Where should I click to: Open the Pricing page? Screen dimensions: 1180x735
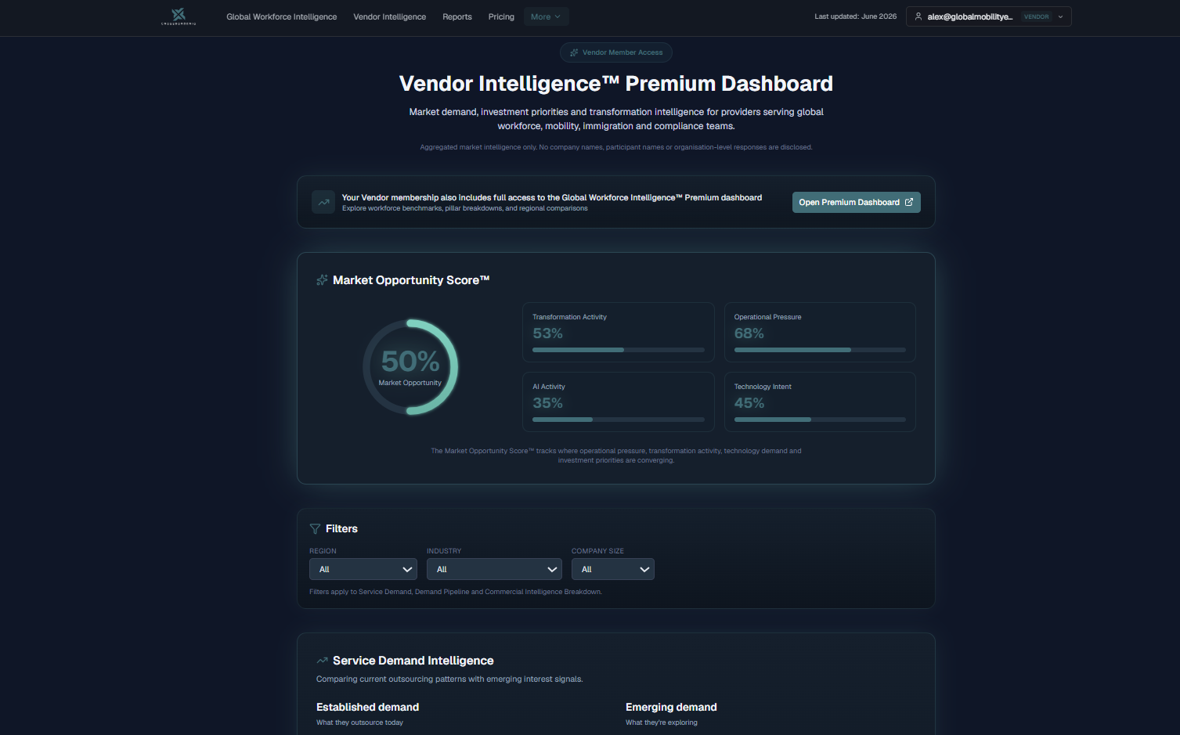tap(501, 16)
